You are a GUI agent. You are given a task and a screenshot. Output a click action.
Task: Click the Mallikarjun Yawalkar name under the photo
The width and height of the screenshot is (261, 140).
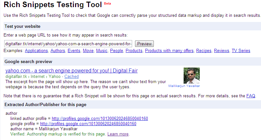(x=184, y=86)
